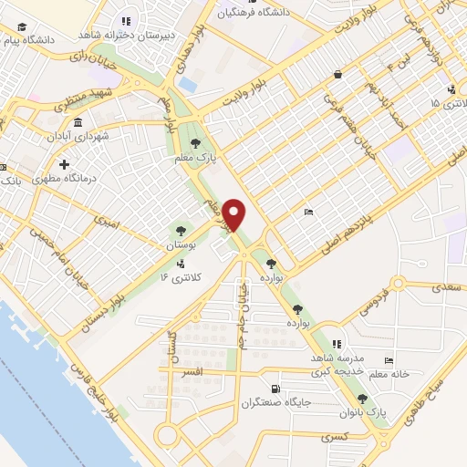Click the upper بوارده park tree icon
Viewport: 467px width, 467px height.
click(271, 264)
